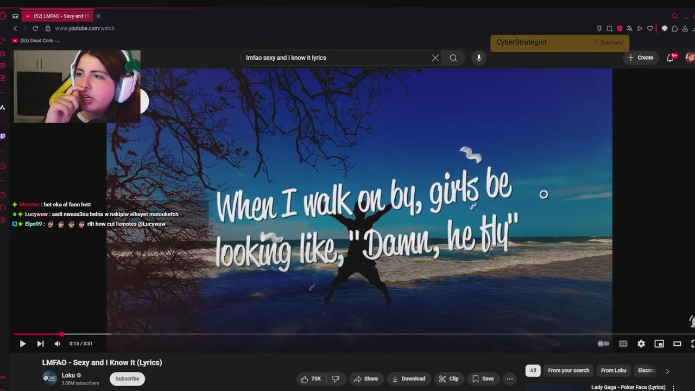Reload the current page
The image size is (695, 391).
tap(35, 28)
